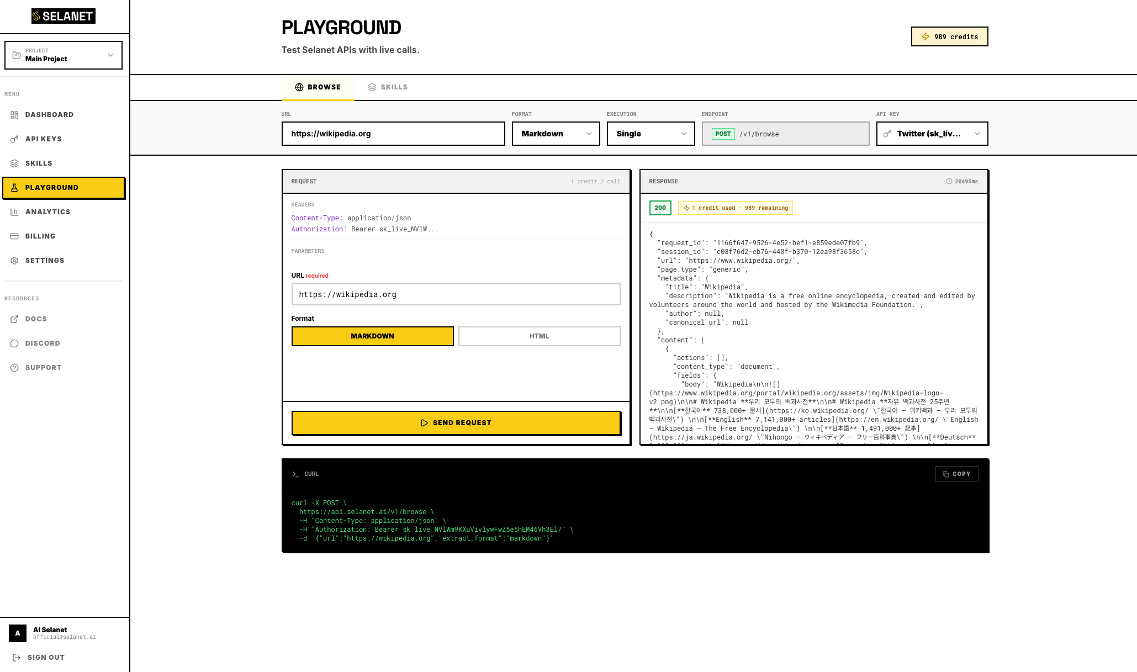This screenshot has height=672, width=1137.
Task: Click the 989 credits badge
Action: tap(949, 37)
